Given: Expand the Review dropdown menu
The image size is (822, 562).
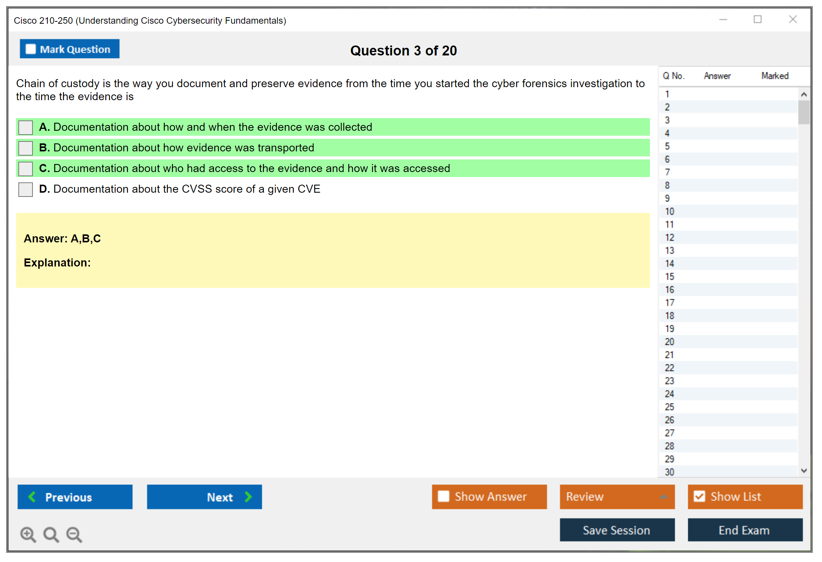Looking at the screenshot, I should [x=663, y=497].
